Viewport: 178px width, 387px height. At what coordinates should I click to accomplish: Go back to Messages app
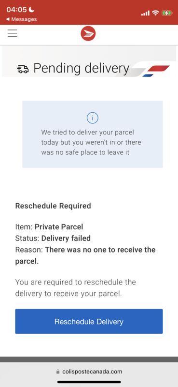tap(21, 19)
